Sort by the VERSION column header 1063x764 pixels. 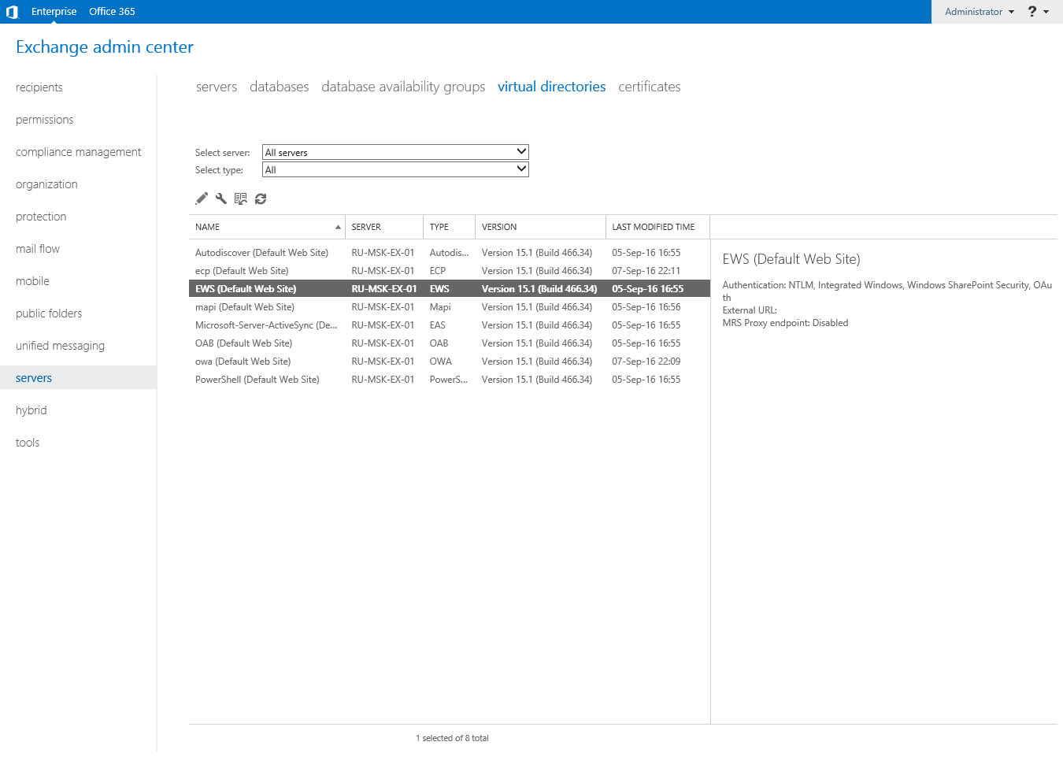coord(540,227)
